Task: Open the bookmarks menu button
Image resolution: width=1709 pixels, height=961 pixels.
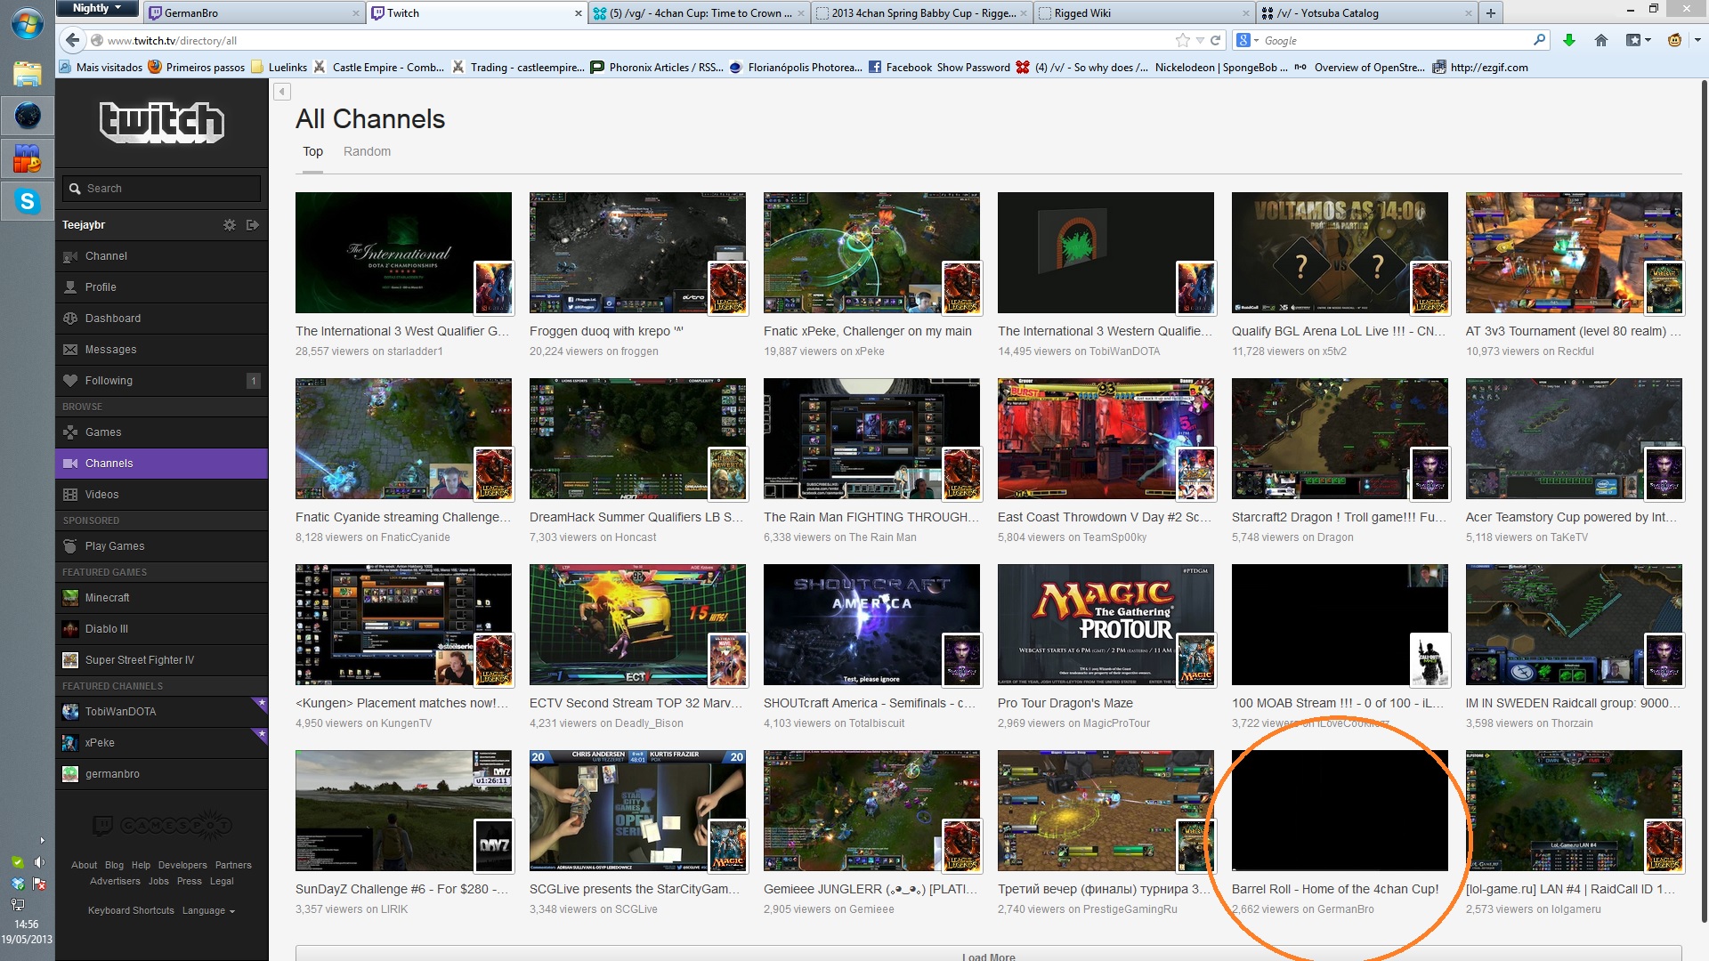Action: [1638, 40]
